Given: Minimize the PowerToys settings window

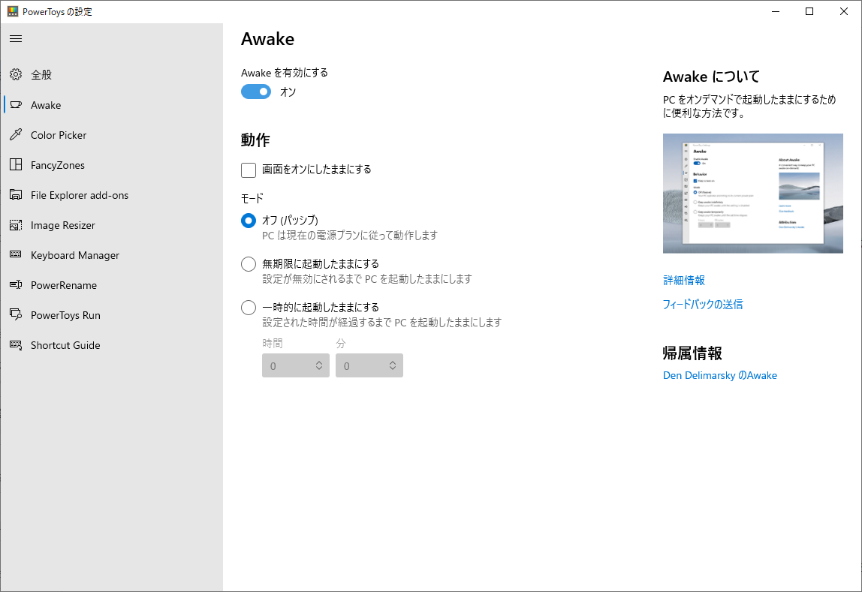Looking at the screenshot, I should click(776, 11).
